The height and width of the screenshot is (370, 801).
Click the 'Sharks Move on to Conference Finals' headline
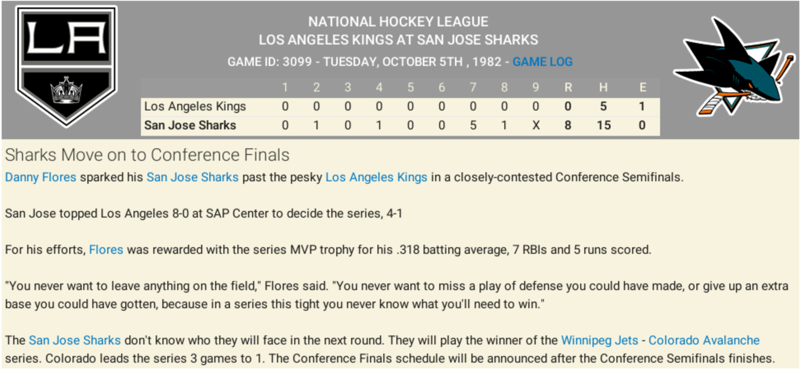pyautogui.click(x=147, y=155)
